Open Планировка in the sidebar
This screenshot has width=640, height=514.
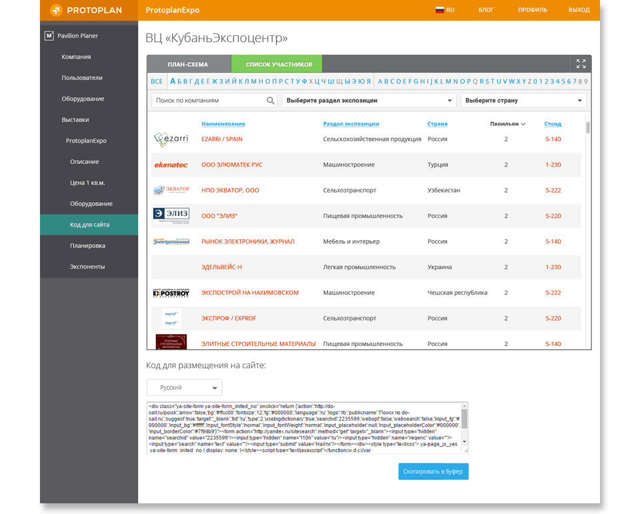coord(89,246)
